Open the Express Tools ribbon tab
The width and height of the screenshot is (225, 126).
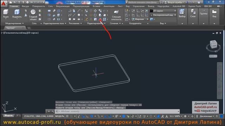point(194,6)
